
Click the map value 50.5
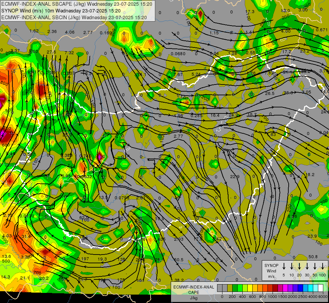click(x=179, y=260)
